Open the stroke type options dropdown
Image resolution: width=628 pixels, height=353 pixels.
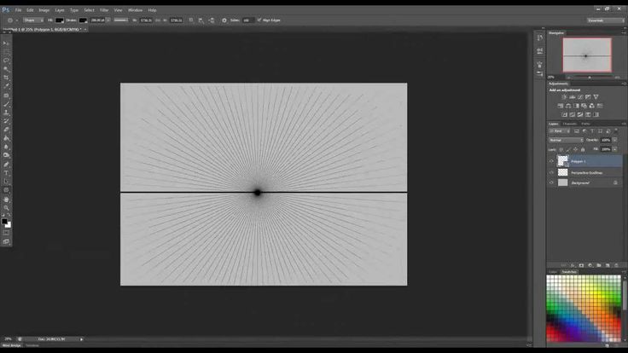(x=121, y=20)
